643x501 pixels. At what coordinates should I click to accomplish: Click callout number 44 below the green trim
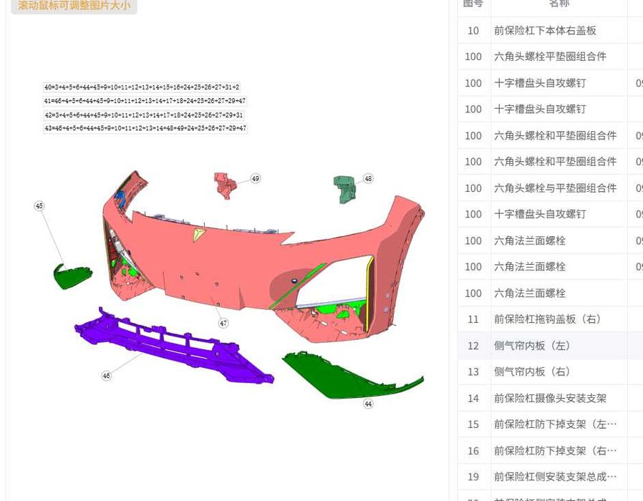tap(368, 404)
